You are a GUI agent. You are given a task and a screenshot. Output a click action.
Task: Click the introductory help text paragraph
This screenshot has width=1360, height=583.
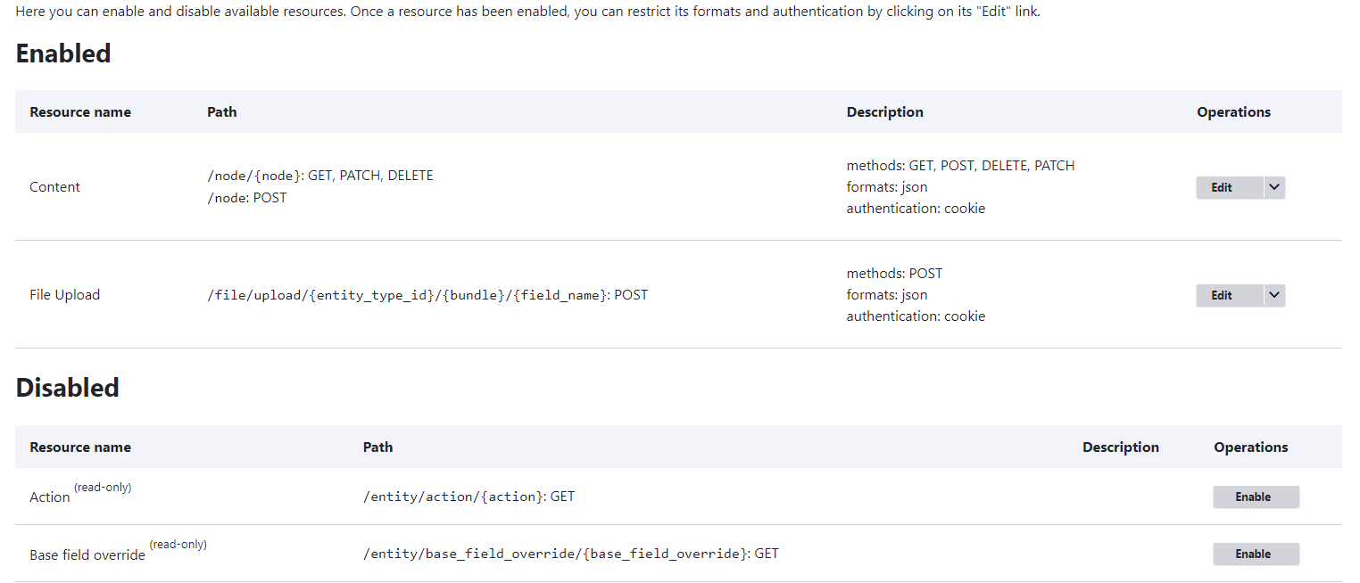[528, 12]
